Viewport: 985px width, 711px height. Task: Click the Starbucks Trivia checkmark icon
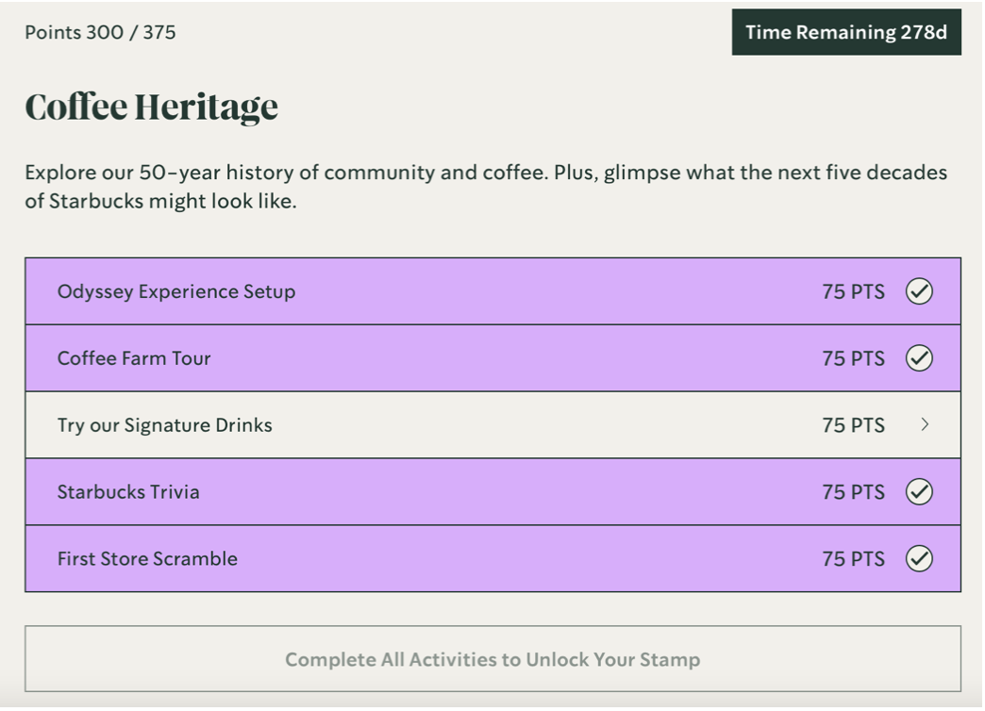(x=919, y=492)
